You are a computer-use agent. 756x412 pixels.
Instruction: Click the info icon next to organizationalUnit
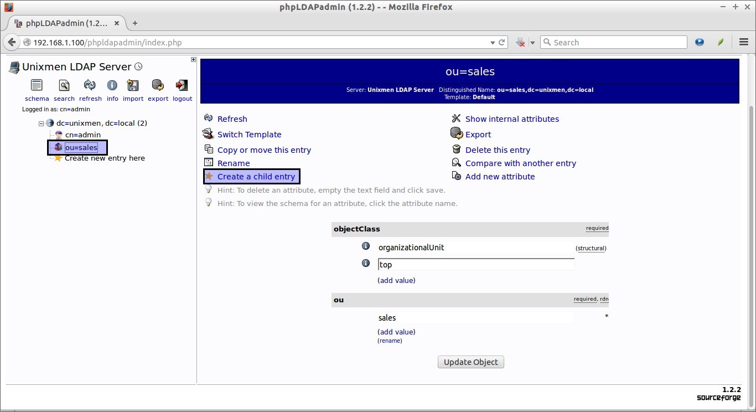point(365,246)
